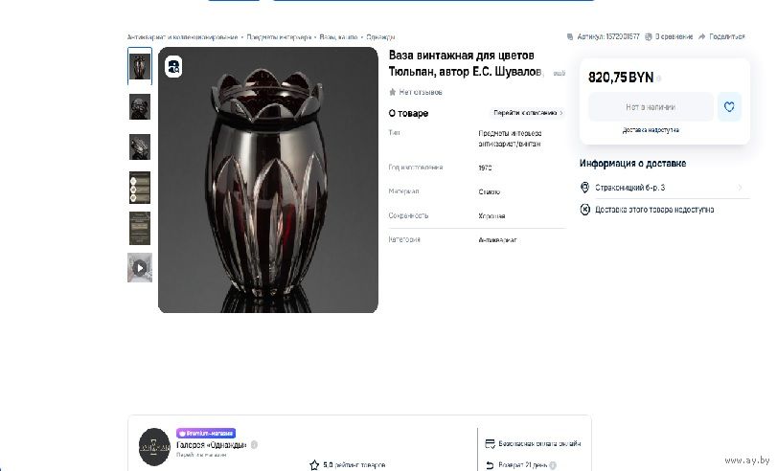Go to 'Антиквариат и коллекционирование' breadcrumb
The width and height of the screenshot is (777, 471).
(x=182, y=36)
